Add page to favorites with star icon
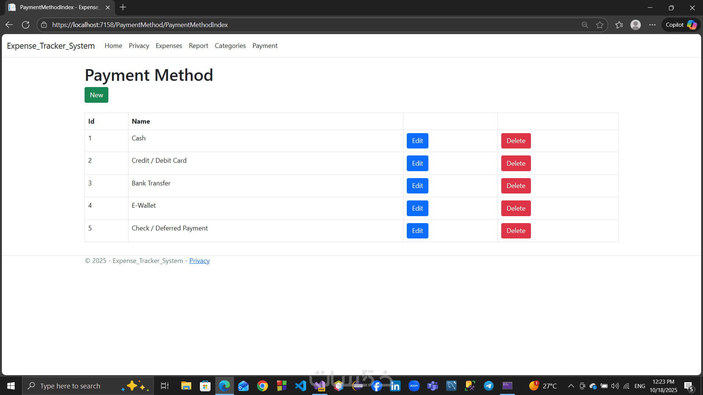The image size is (703, 395). [600, 25]
